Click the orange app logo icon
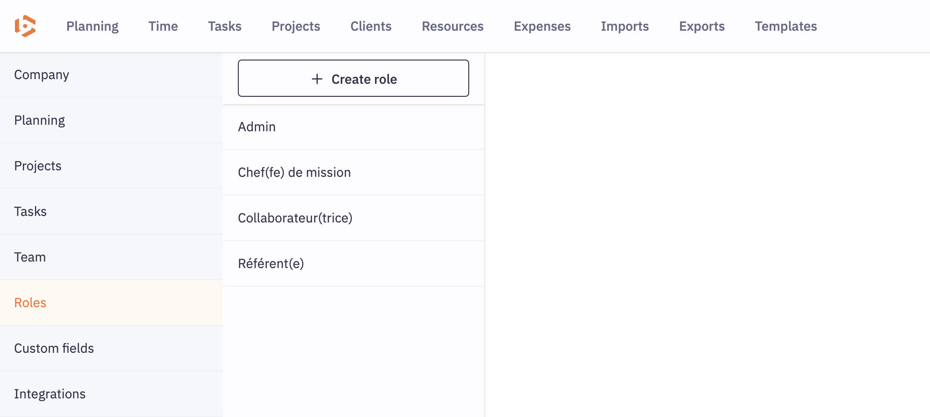The width and height of the screenshot is (930, 417). coord(25,26)
